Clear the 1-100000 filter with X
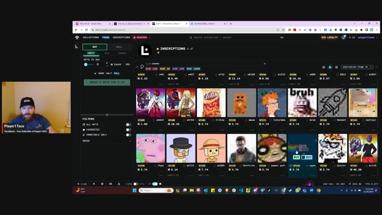 coord(264,64)
